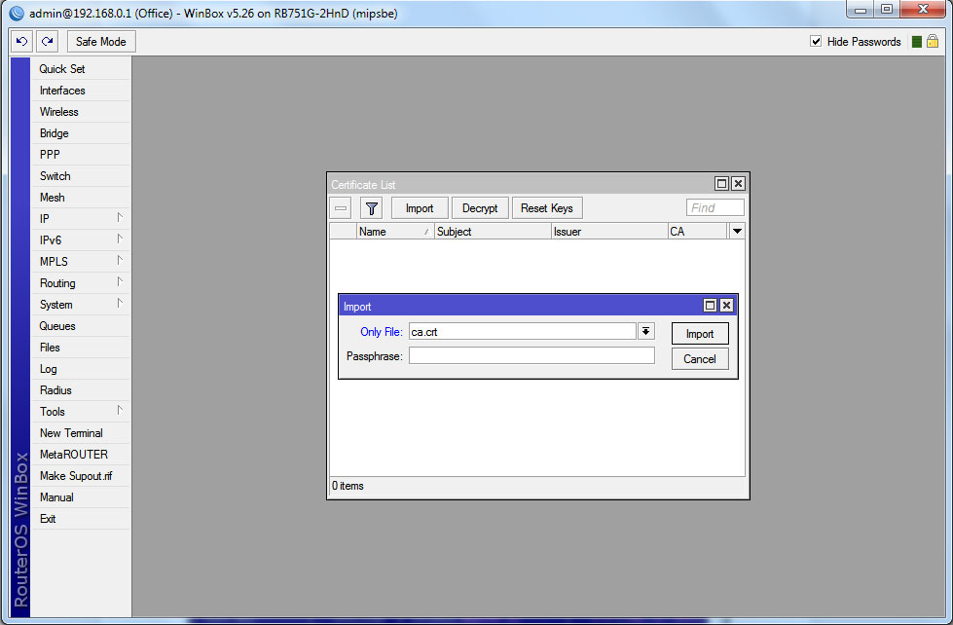
Task: Click the Cancel button
Action: (700, 359)
